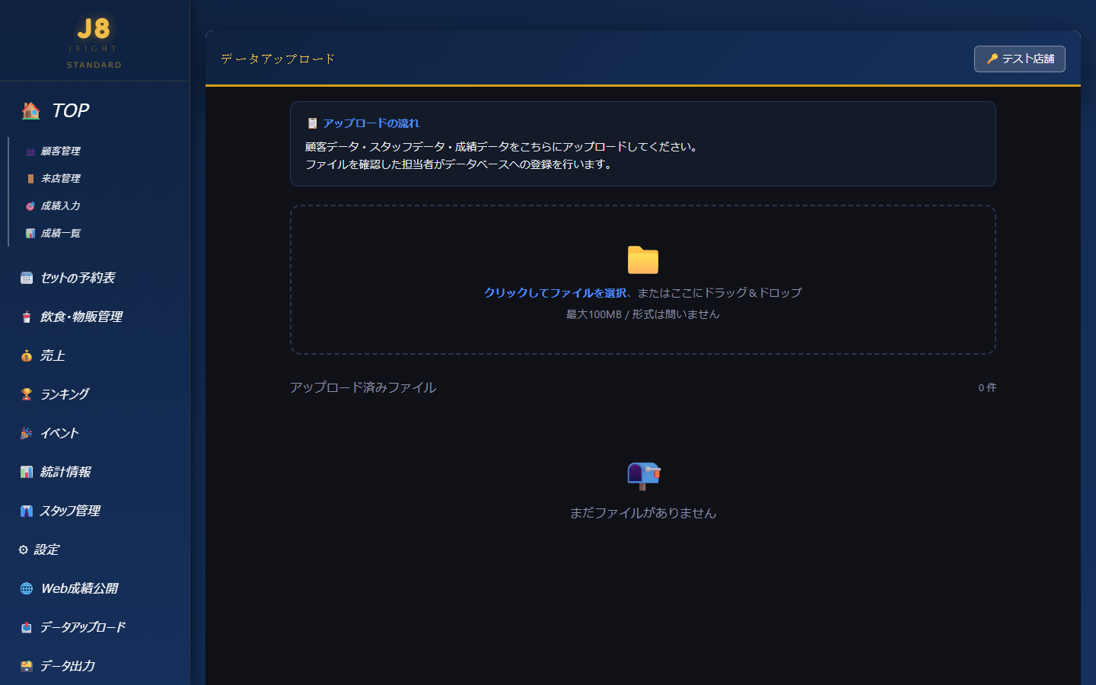The width and height of the screenshot is (1096, 685).
Task: Click the house icon beside TOP
Action: coord(31,110)
